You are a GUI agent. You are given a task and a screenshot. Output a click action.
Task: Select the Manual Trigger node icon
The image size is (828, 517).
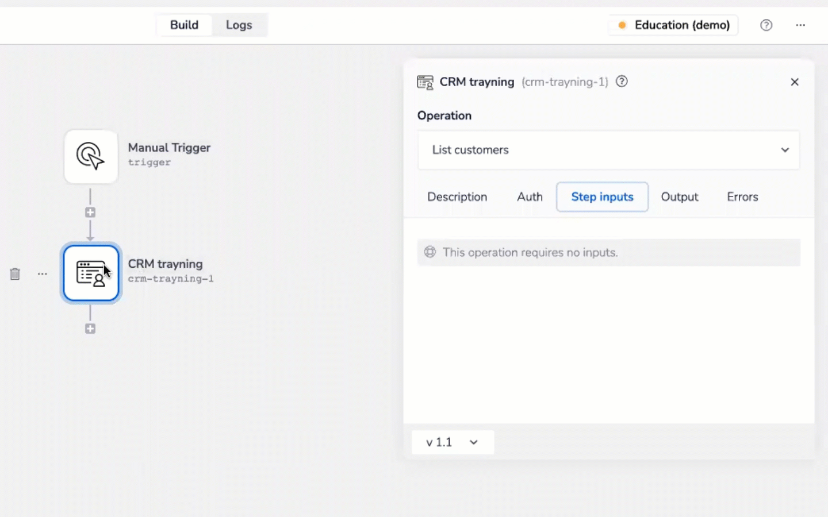(x=91, y=156)
